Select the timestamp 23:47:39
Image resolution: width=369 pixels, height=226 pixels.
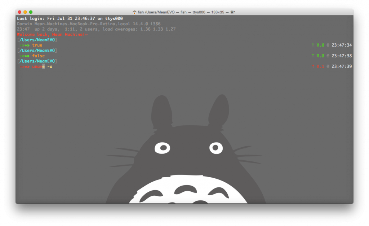tap(342, 66)
